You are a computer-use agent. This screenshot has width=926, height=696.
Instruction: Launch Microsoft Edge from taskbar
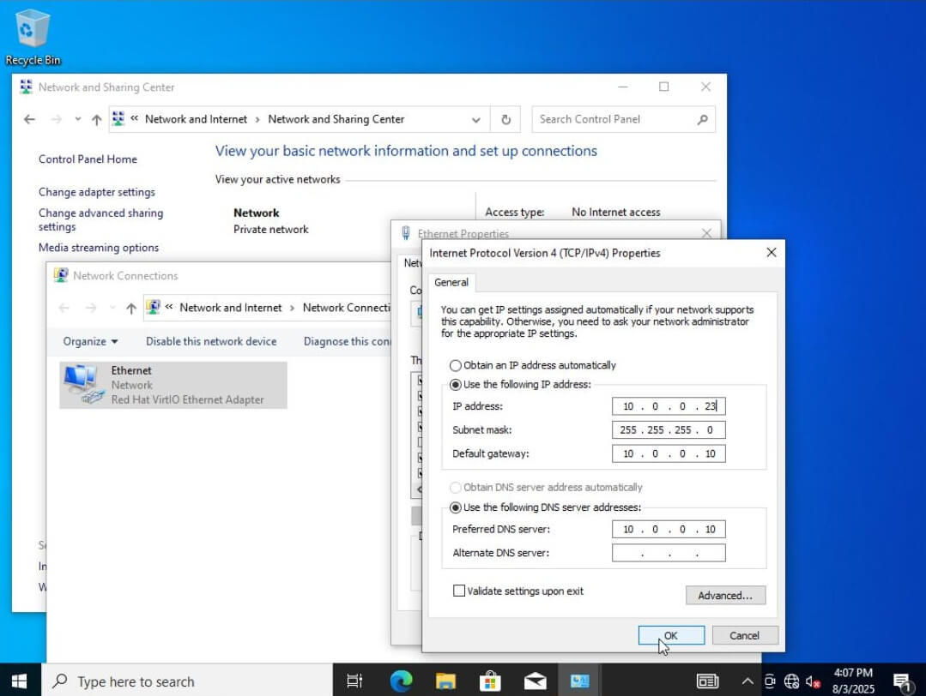pyautogui.click(x=401, y=681)
